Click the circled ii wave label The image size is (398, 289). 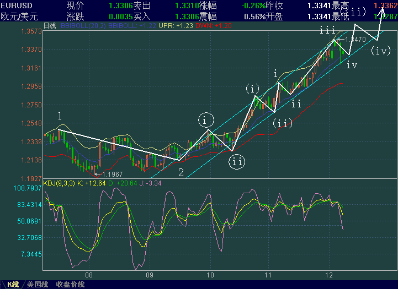tap(237, 162)
